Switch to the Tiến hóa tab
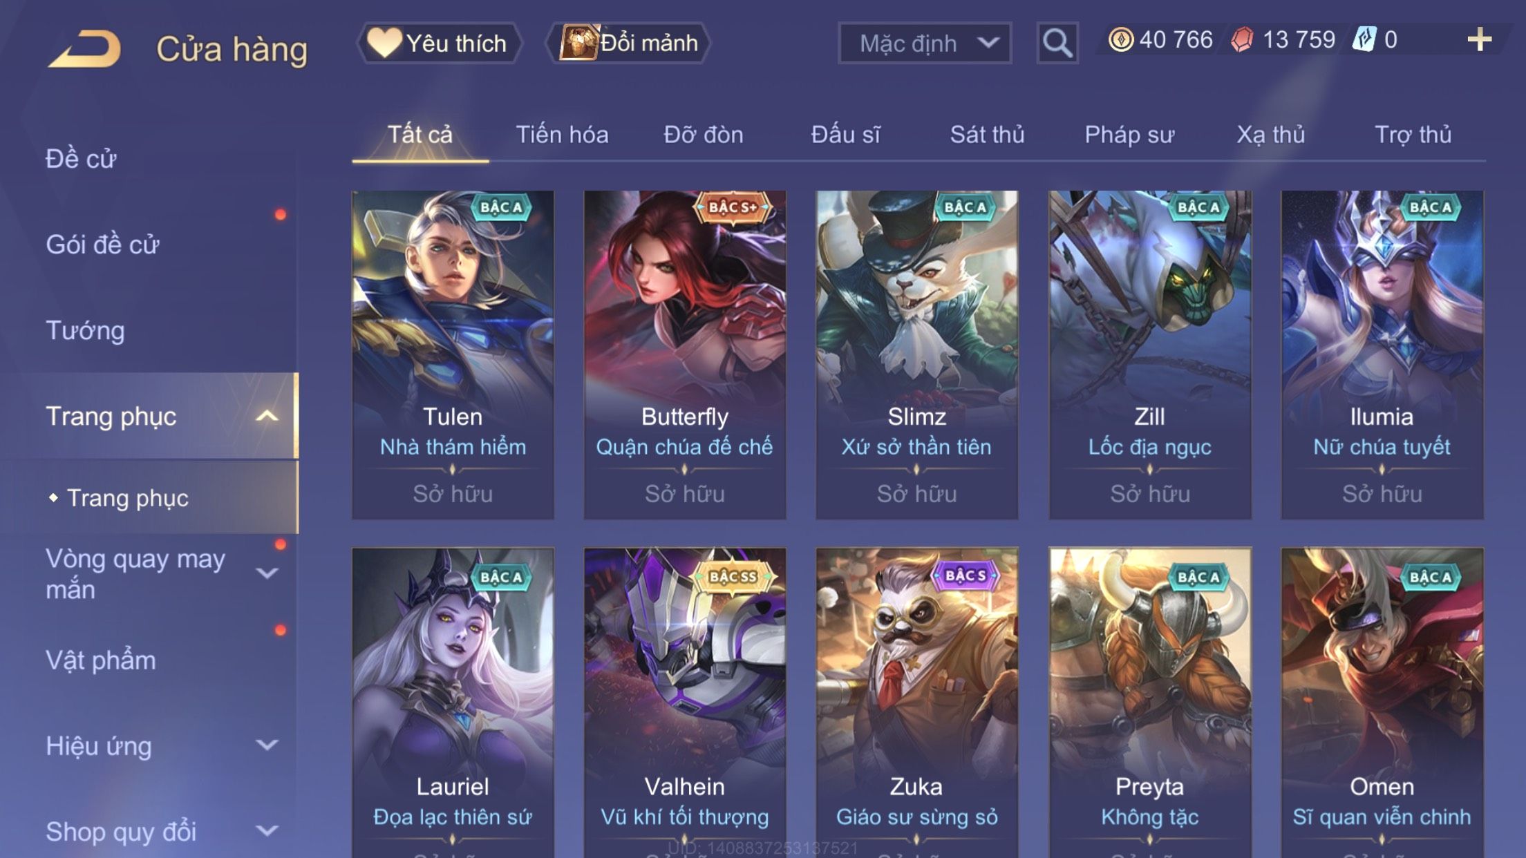 [562, 135]
